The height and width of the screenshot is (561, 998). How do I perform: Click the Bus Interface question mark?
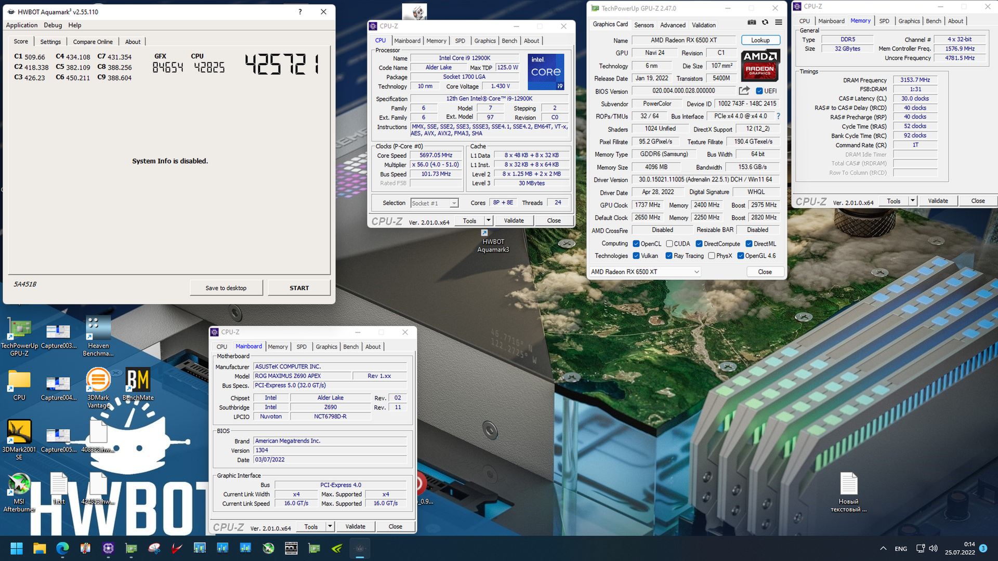click(778, 116)
